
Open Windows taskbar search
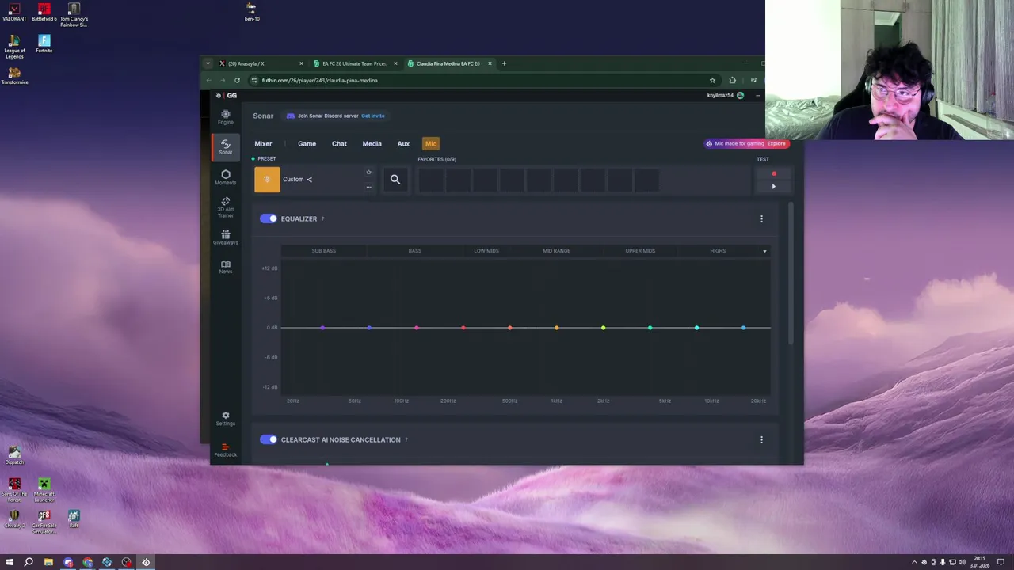point(29,562)
